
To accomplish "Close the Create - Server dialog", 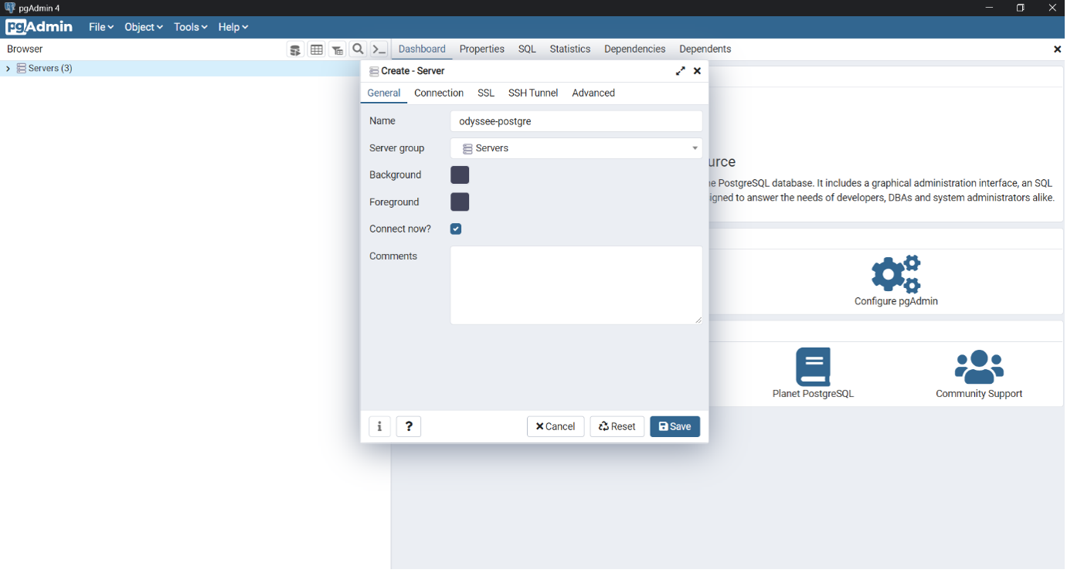I will [x=697, y=71].
